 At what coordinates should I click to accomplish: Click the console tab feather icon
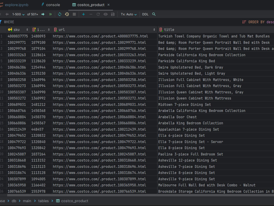pyautogui.click(x=43, y=5)
